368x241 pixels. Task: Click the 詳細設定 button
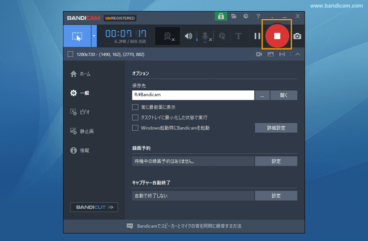(276, 128)
